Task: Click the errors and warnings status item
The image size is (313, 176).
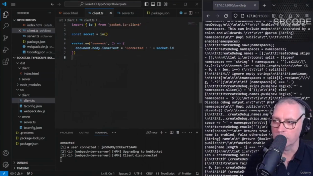Action: click(17, 174)
